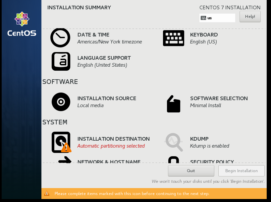Viewport: 271px width, 202px height.
Task: Select KEYBOARD heading
Action: [x=204, y=34]
